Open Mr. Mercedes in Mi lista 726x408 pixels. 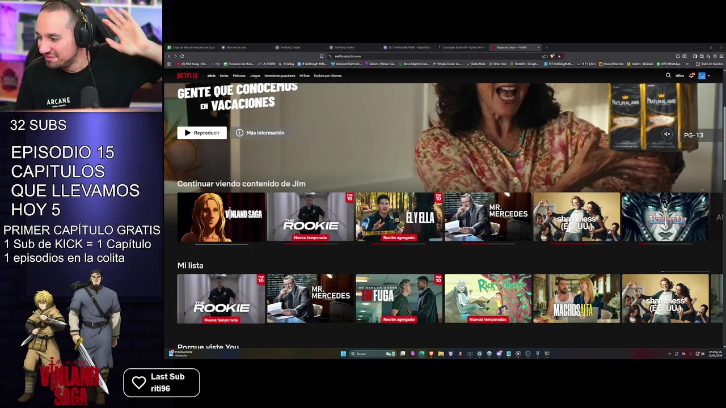pos(310,299)
